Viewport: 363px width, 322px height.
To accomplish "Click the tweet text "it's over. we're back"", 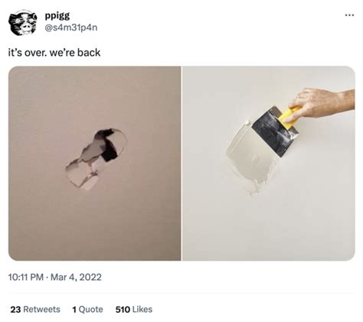I will 54,53.
